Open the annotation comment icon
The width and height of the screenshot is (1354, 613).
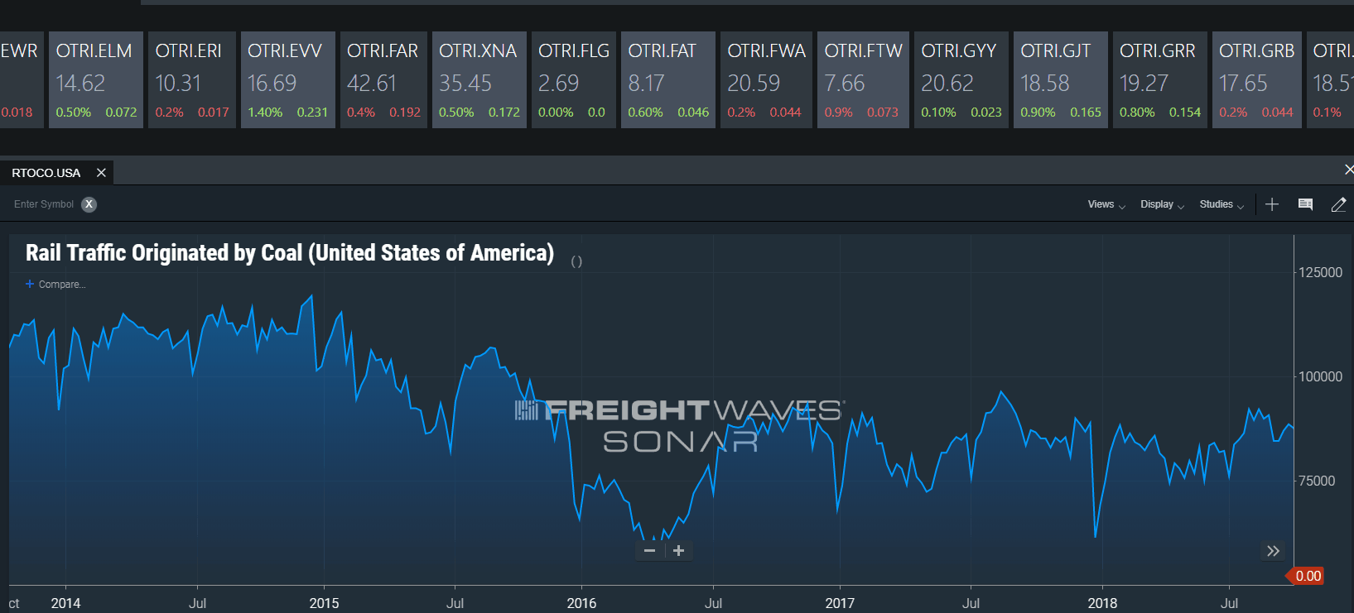pyautogui.click(x=1305, y=204)
